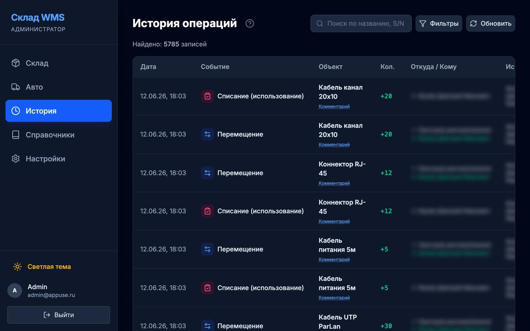Click the Выйти logout button
The height and width of the screenshot is (331, 530).
click(59, 315)
